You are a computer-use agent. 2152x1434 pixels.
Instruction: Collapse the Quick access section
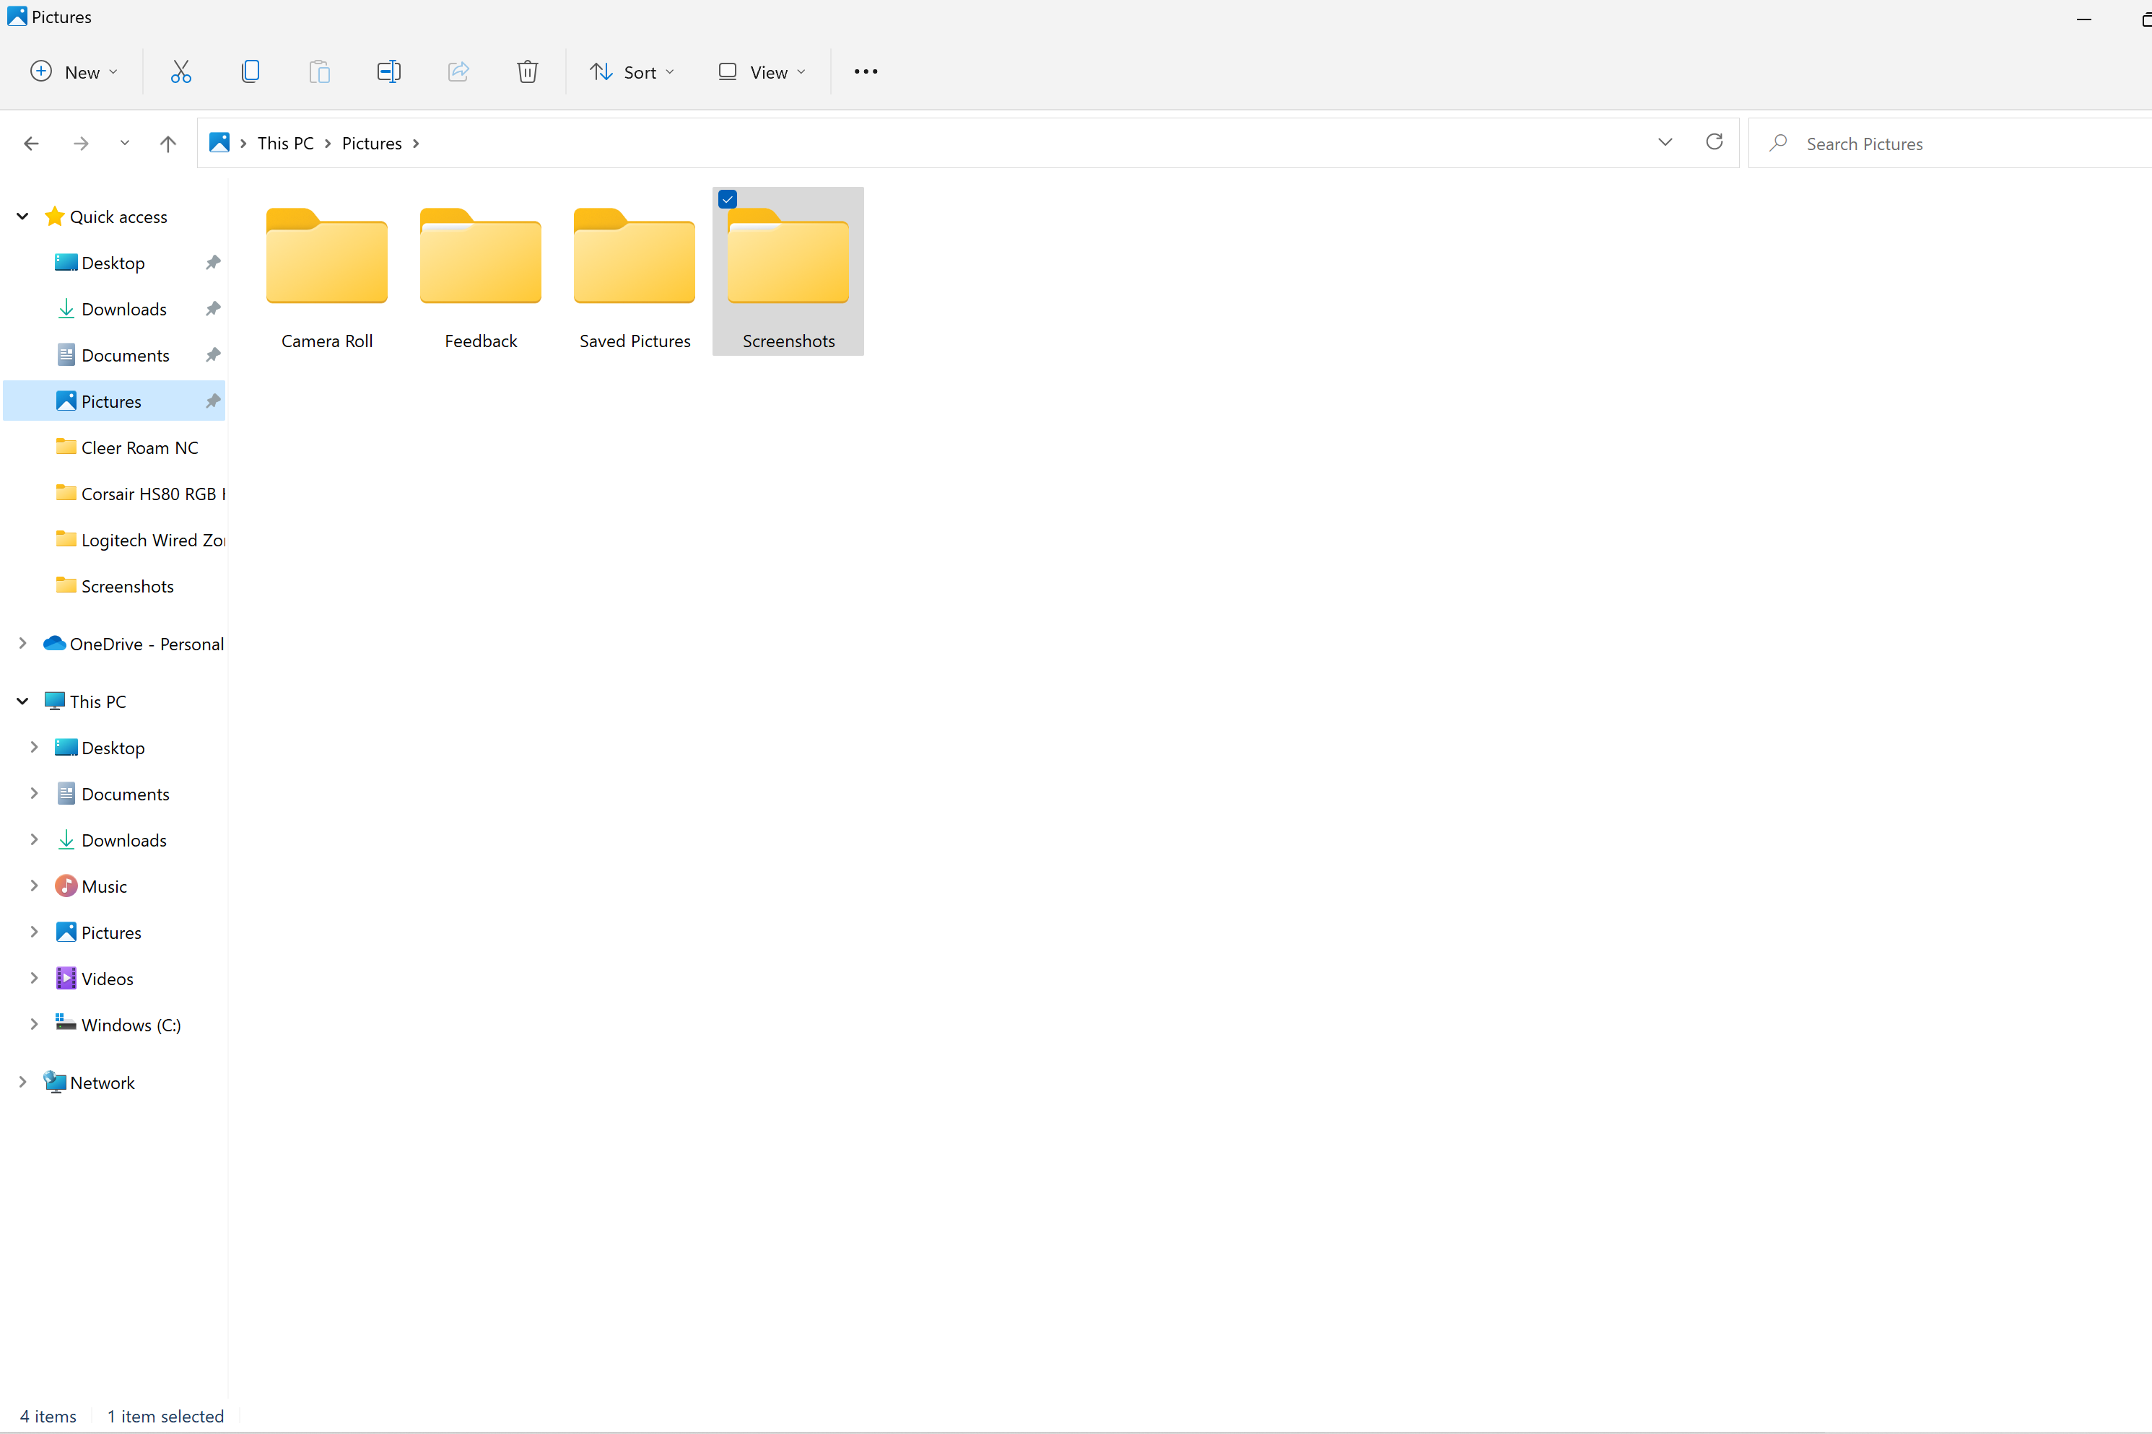pyautogui.click(x=23, y=217)
